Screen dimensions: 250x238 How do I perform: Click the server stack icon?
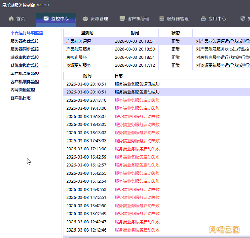point(162,19)
